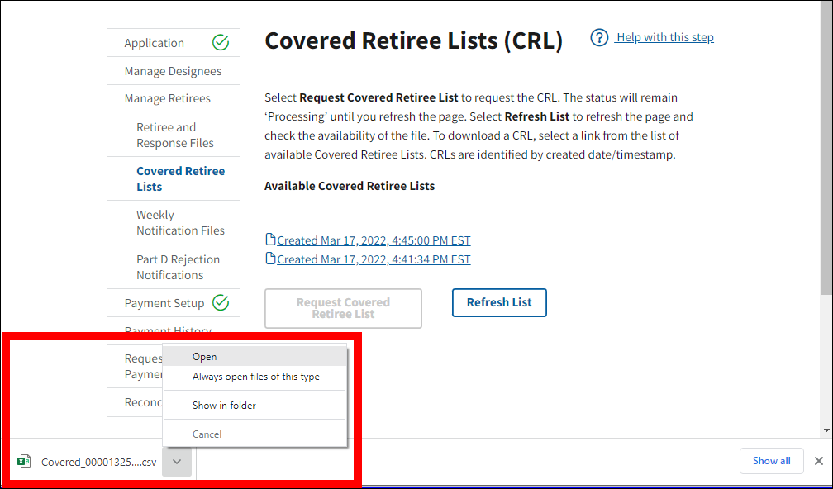Click the file icon beside 4:41:34 PM list
This screenshot has height=489, width=833.
270,259
